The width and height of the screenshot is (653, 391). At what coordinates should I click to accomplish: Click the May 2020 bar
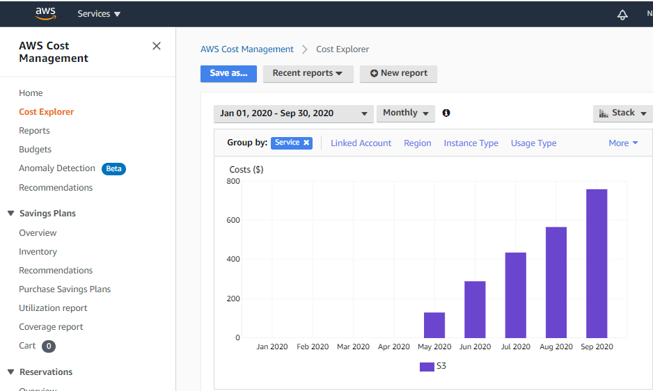tap(434, 325)
